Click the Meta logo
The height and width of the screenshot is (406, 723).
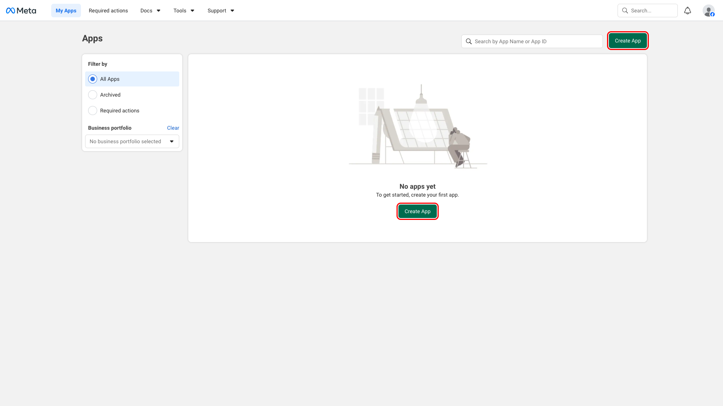coord(21,11)
